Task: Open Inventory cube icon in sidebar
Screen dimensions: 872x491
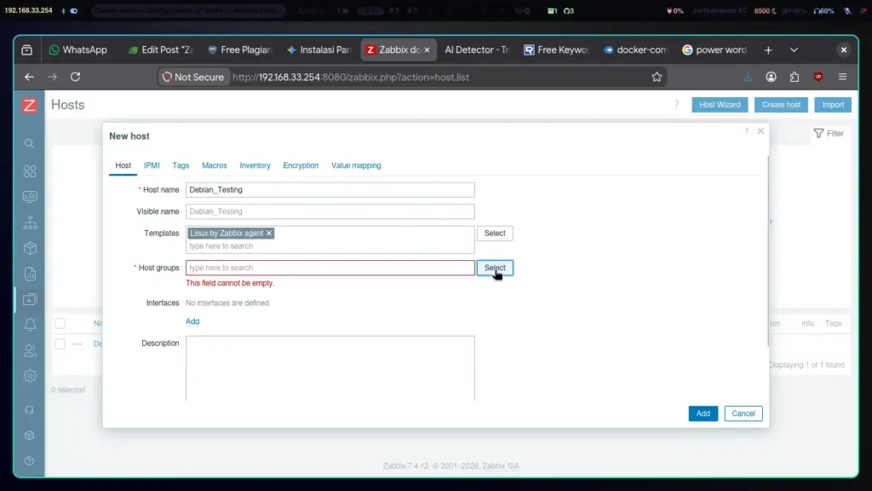Action: (x=30, y=248)
